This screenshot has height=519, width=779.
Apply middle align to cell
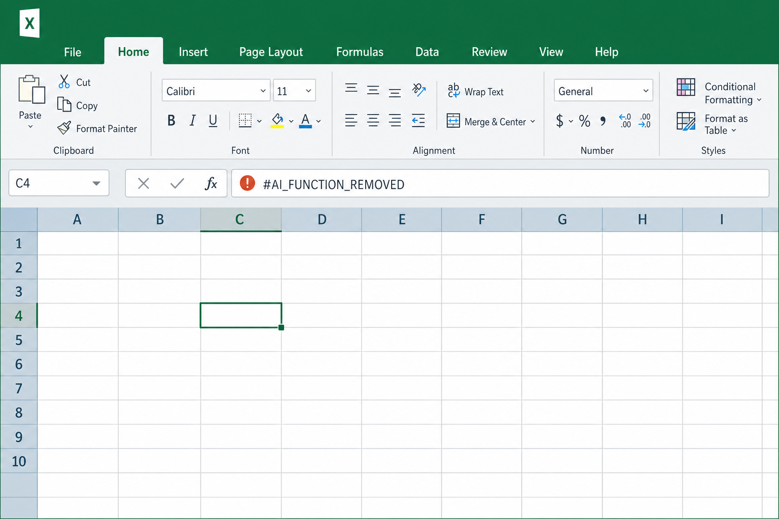pos(373,90)
